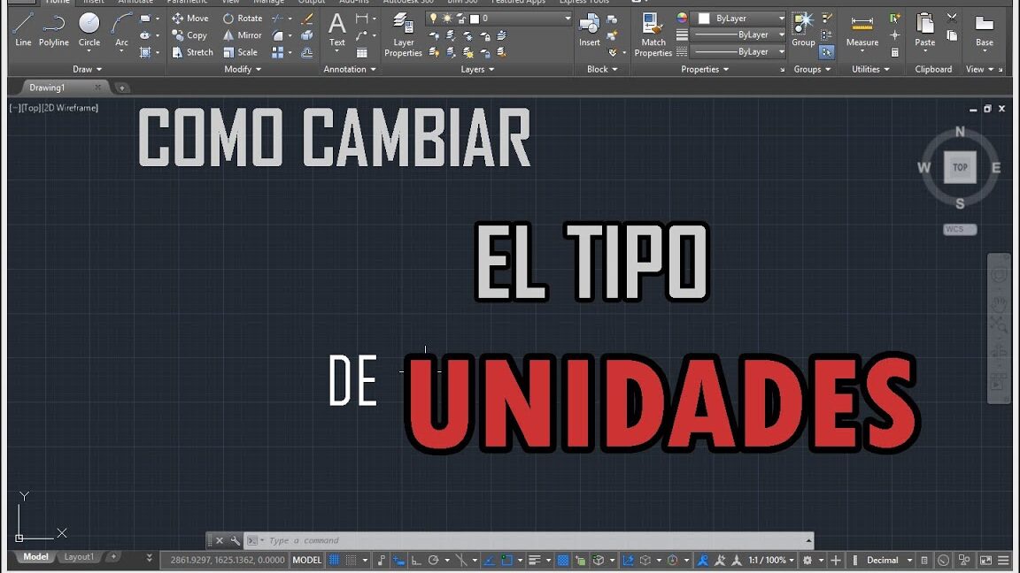This screenshot has height=573, width=1020.
Task: Click the Group objects icon
Action: [803, 30]
